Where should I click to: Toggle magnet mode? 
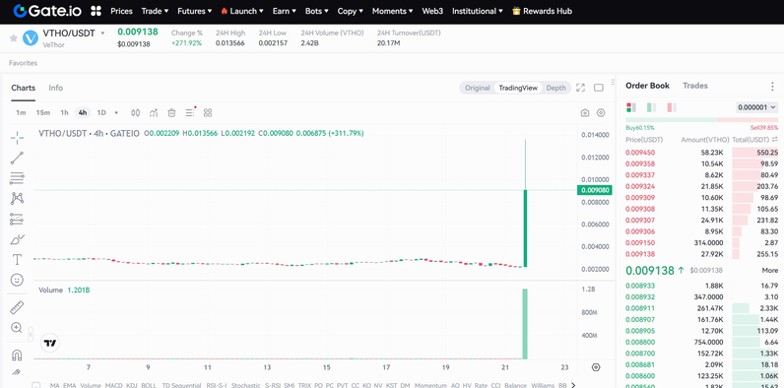click(x=17, y=355)
